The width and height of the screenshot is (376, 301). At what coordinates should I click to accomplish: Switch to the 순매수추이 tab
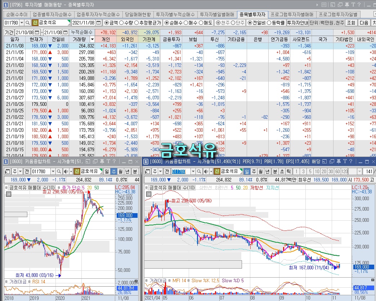[17, 15]
